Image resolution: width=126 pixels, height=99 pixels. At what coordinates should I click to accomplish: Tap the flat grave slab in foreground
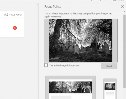pyautogui.click(x=55, y=59)
